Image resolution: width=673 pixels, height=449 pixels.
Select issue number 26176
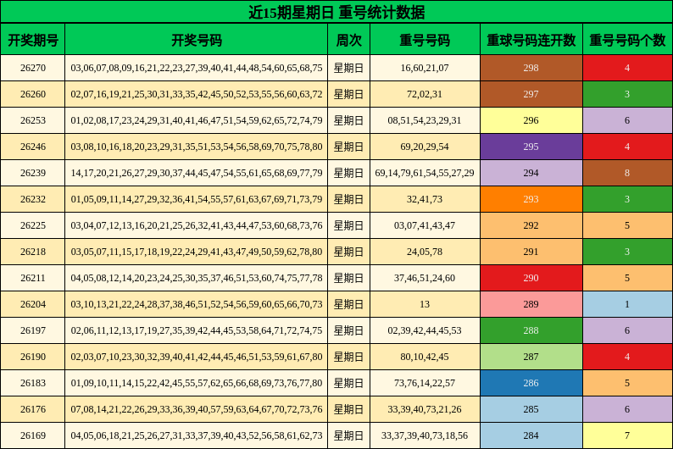pos(32,409)
